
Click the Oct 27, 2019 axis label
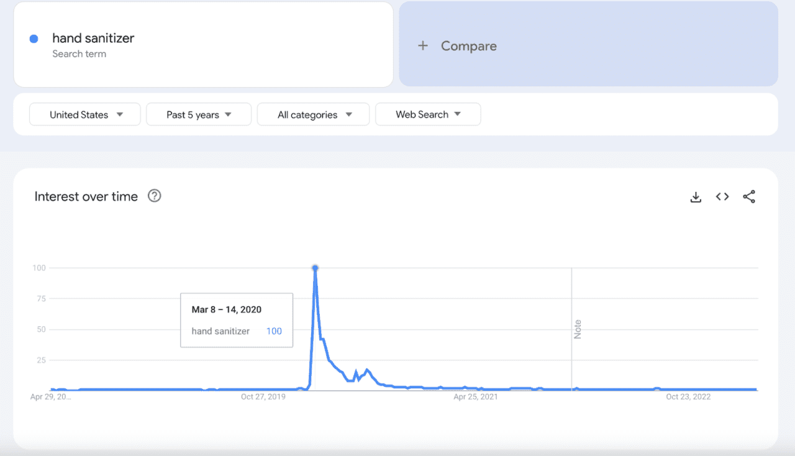[263, 396]
